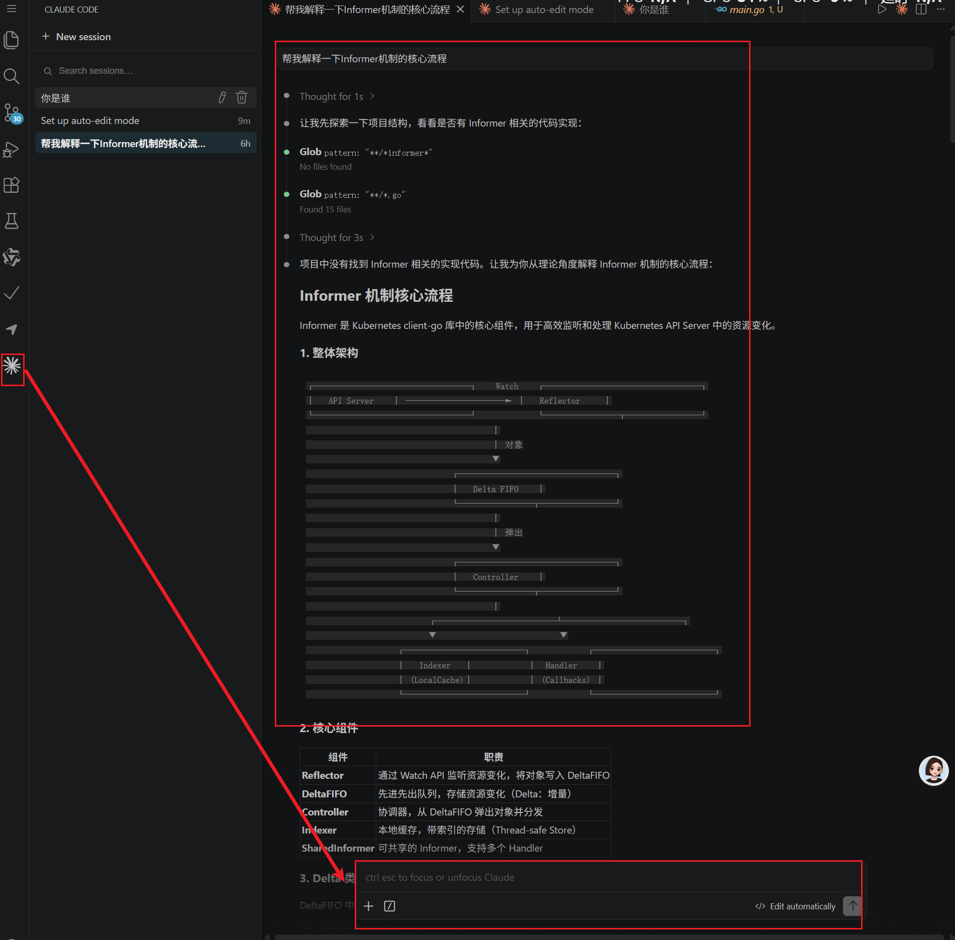Delete the 你是谁 session with trash icon
The height and width of the screenshot is (940, 955).
pyautogui.click(x=242, y=97)
